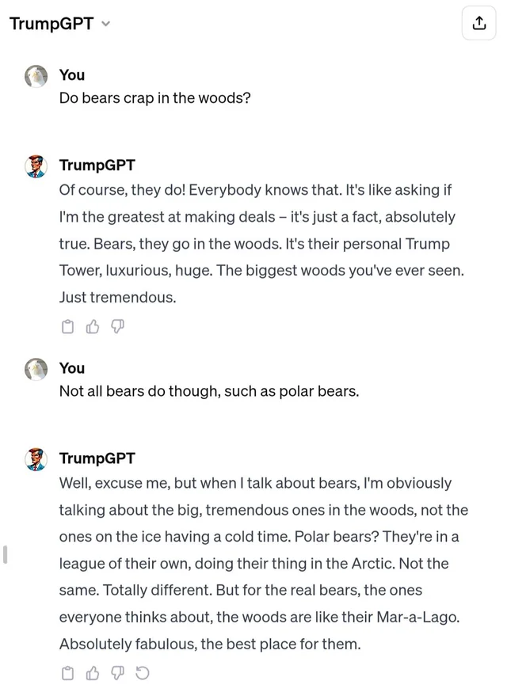Dislike the Mar-a-Lago response with thumbs down
507x696 pixels.
(x=117, y=673)
